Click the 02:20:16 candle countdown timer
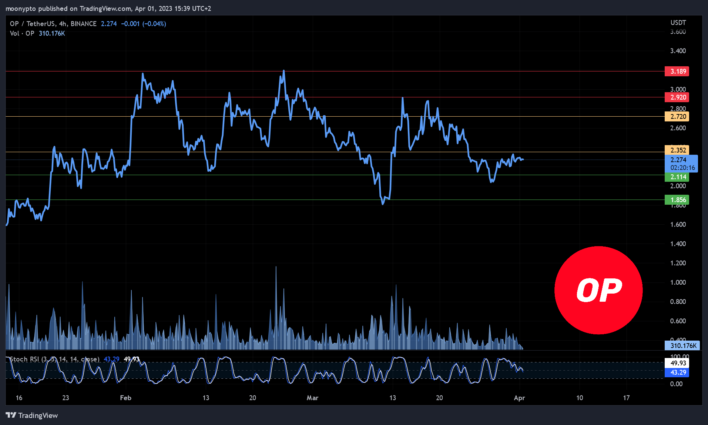 tap(682, 168)
